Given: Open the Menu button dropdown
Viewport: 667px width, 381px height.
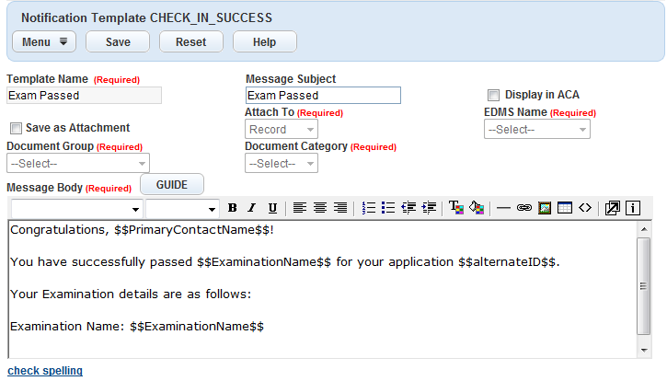Looking at the screenshot, I should 44,41.
